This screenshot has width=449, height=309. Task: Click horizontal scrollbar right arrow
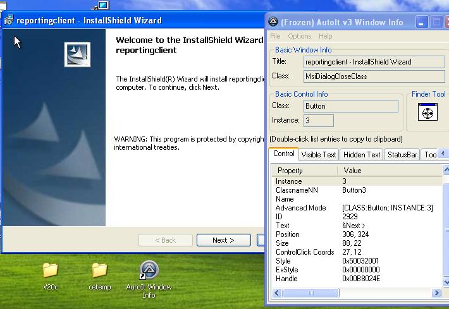436,293
